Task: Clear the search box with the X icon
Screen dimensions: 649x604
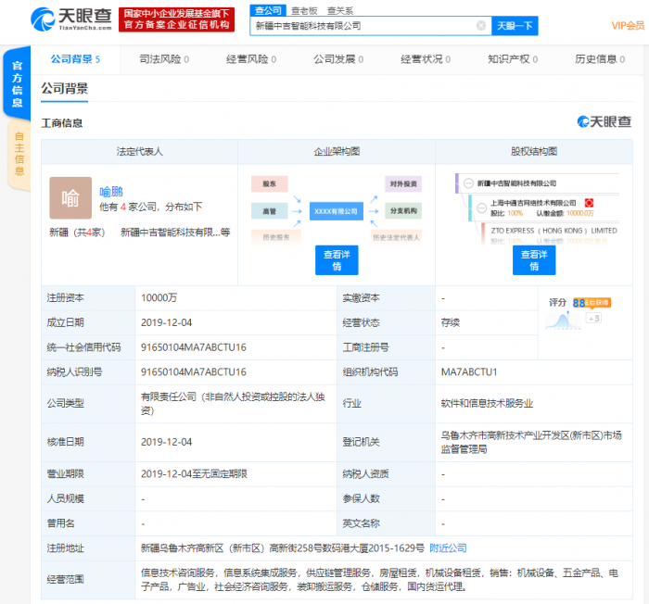Action: click(480, 26)
